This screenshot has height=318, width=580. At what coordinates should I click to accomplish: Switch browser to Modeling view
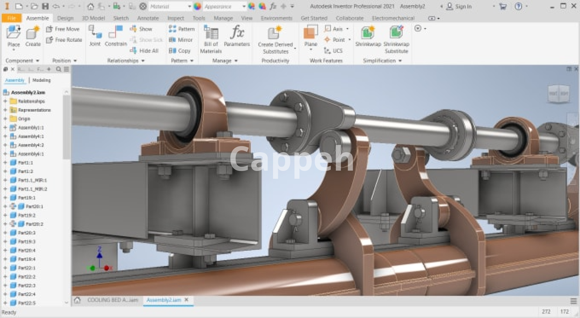pyautogui.click(x=41, y=80)
